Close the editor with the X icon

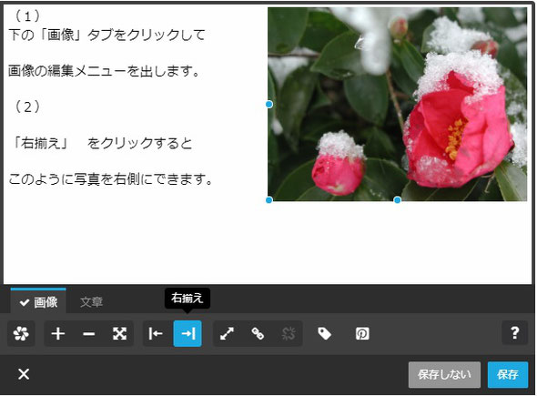(24, 374)
